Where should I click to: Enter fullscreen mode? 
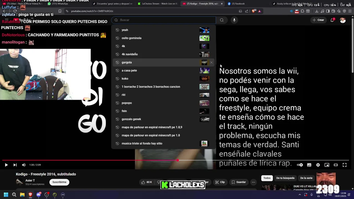(345, 165)
